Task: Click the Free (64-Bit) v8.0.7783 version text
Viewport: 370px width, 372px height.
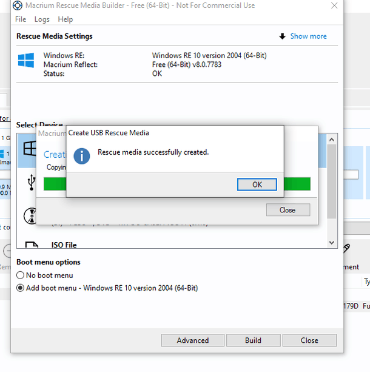Action: coord(187,64)
